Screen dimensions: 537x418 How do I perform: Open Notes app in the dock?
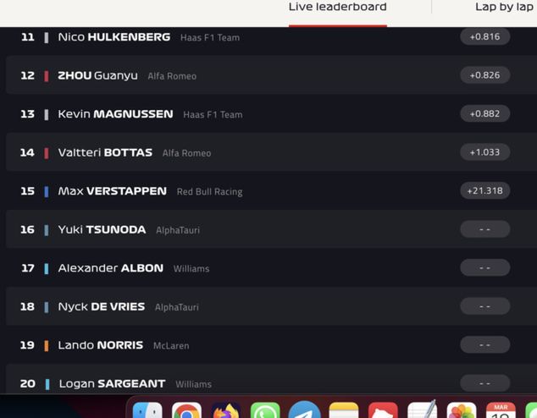344,410
